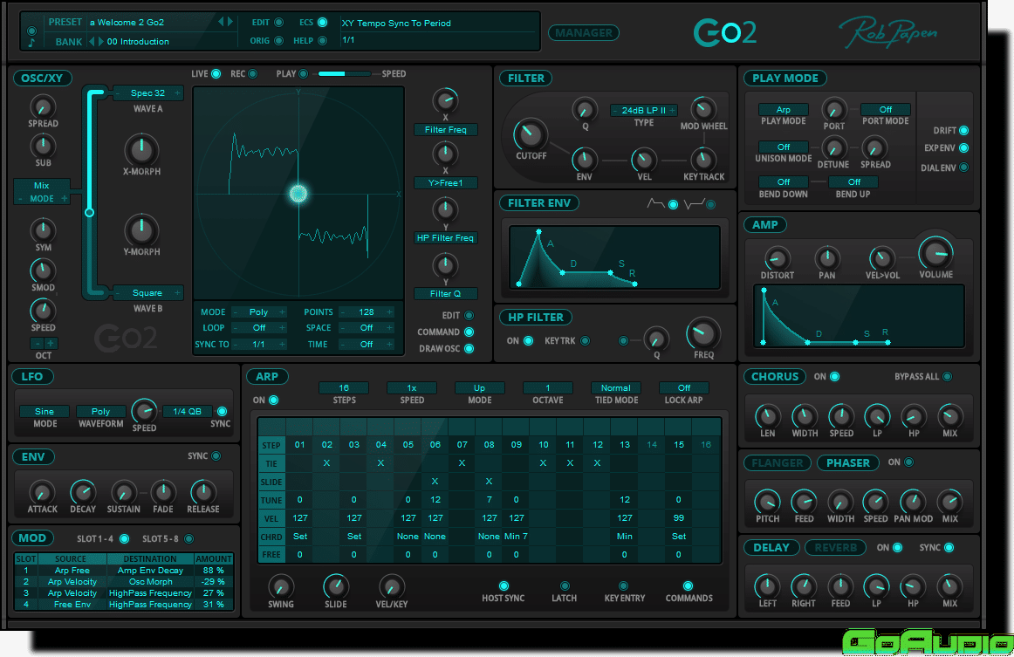Screen dimensions: 1014x657
Task: Click the Key Track filter knob
Action: 703,159
